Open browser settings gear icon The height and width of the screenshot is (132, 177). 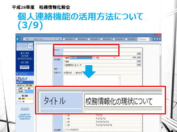(160, 39)
